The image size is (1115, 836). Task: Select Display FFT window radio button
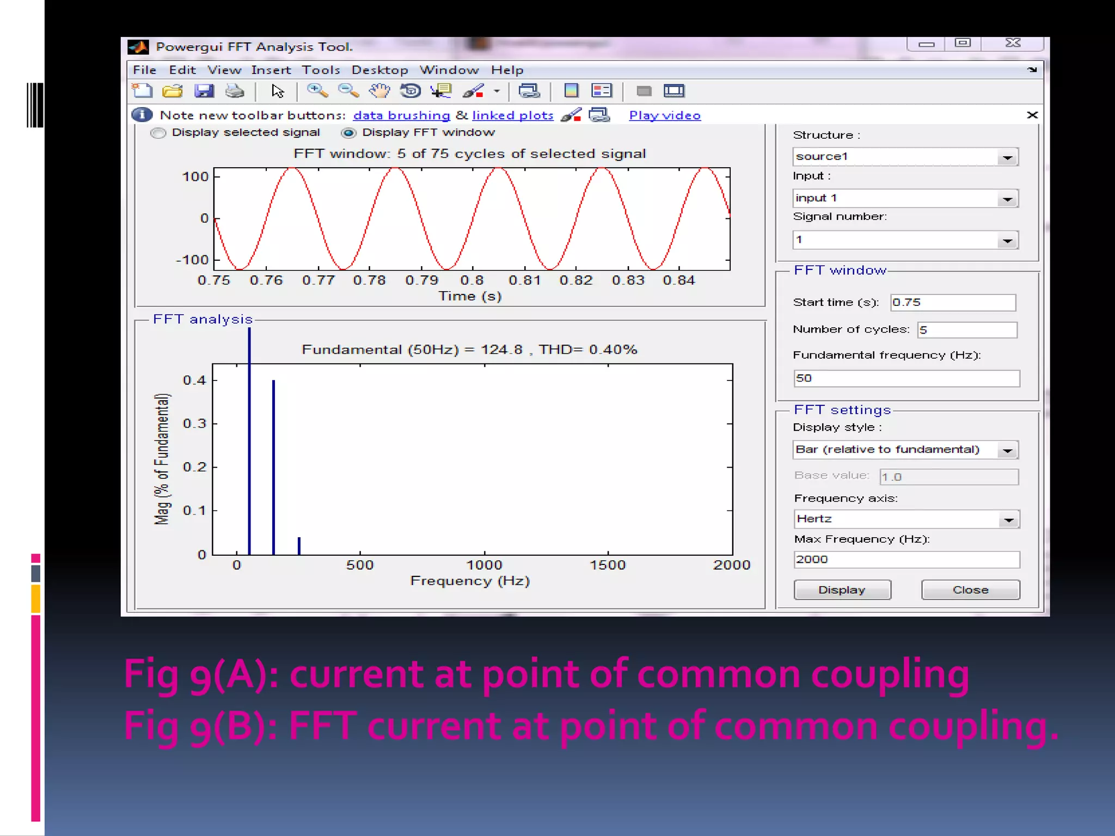348,133
